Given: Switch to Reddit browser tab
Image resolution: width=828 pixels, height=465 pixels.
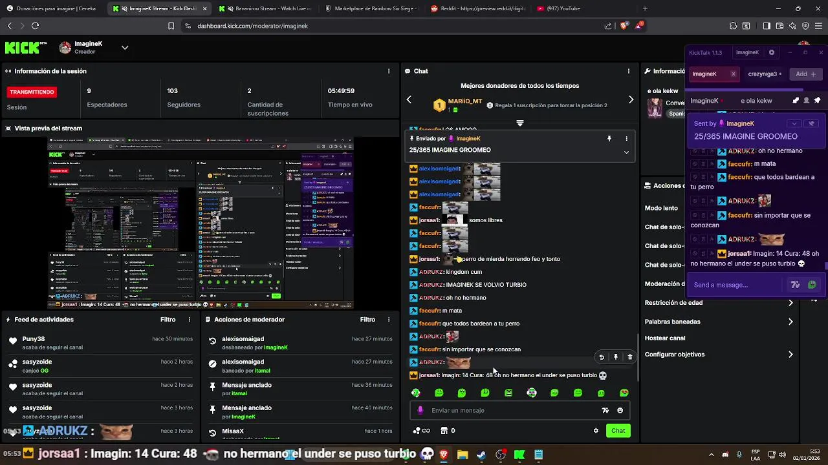Looking at the screenshot, I should (x=479, y=8).
